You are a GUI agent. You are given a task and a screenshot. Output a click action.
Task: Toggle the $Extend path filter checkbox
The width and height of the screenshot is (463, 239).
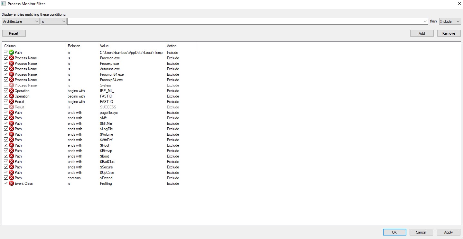[x=6, y=178]
